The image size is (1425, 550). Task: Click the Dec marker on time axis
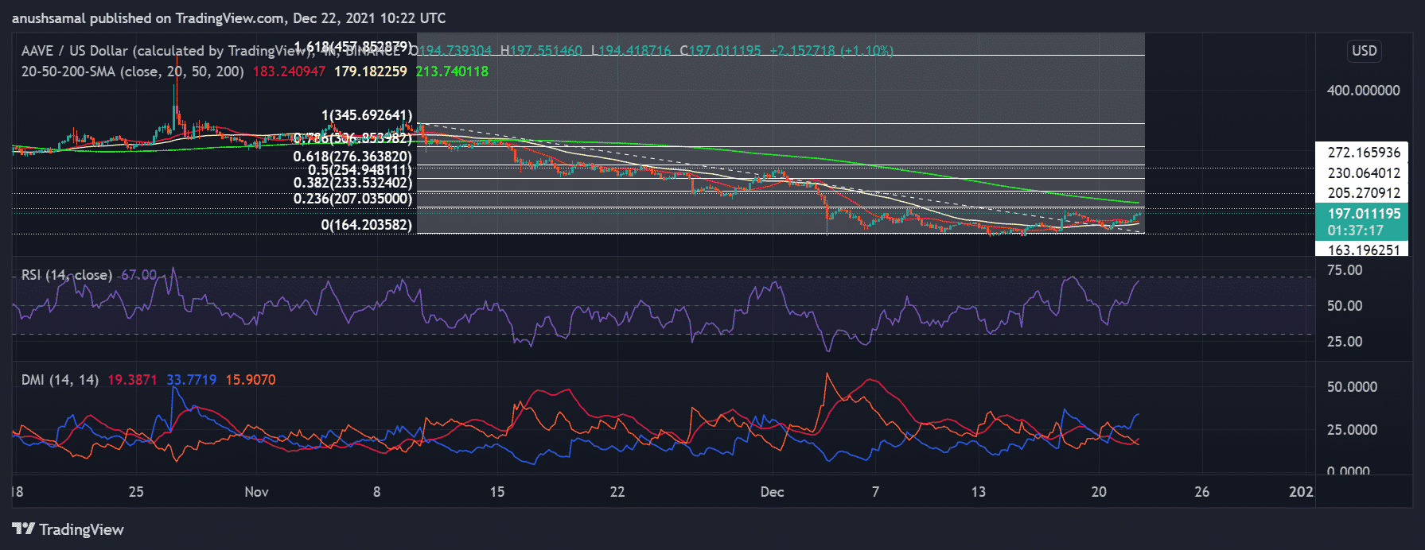pos(772,492)
